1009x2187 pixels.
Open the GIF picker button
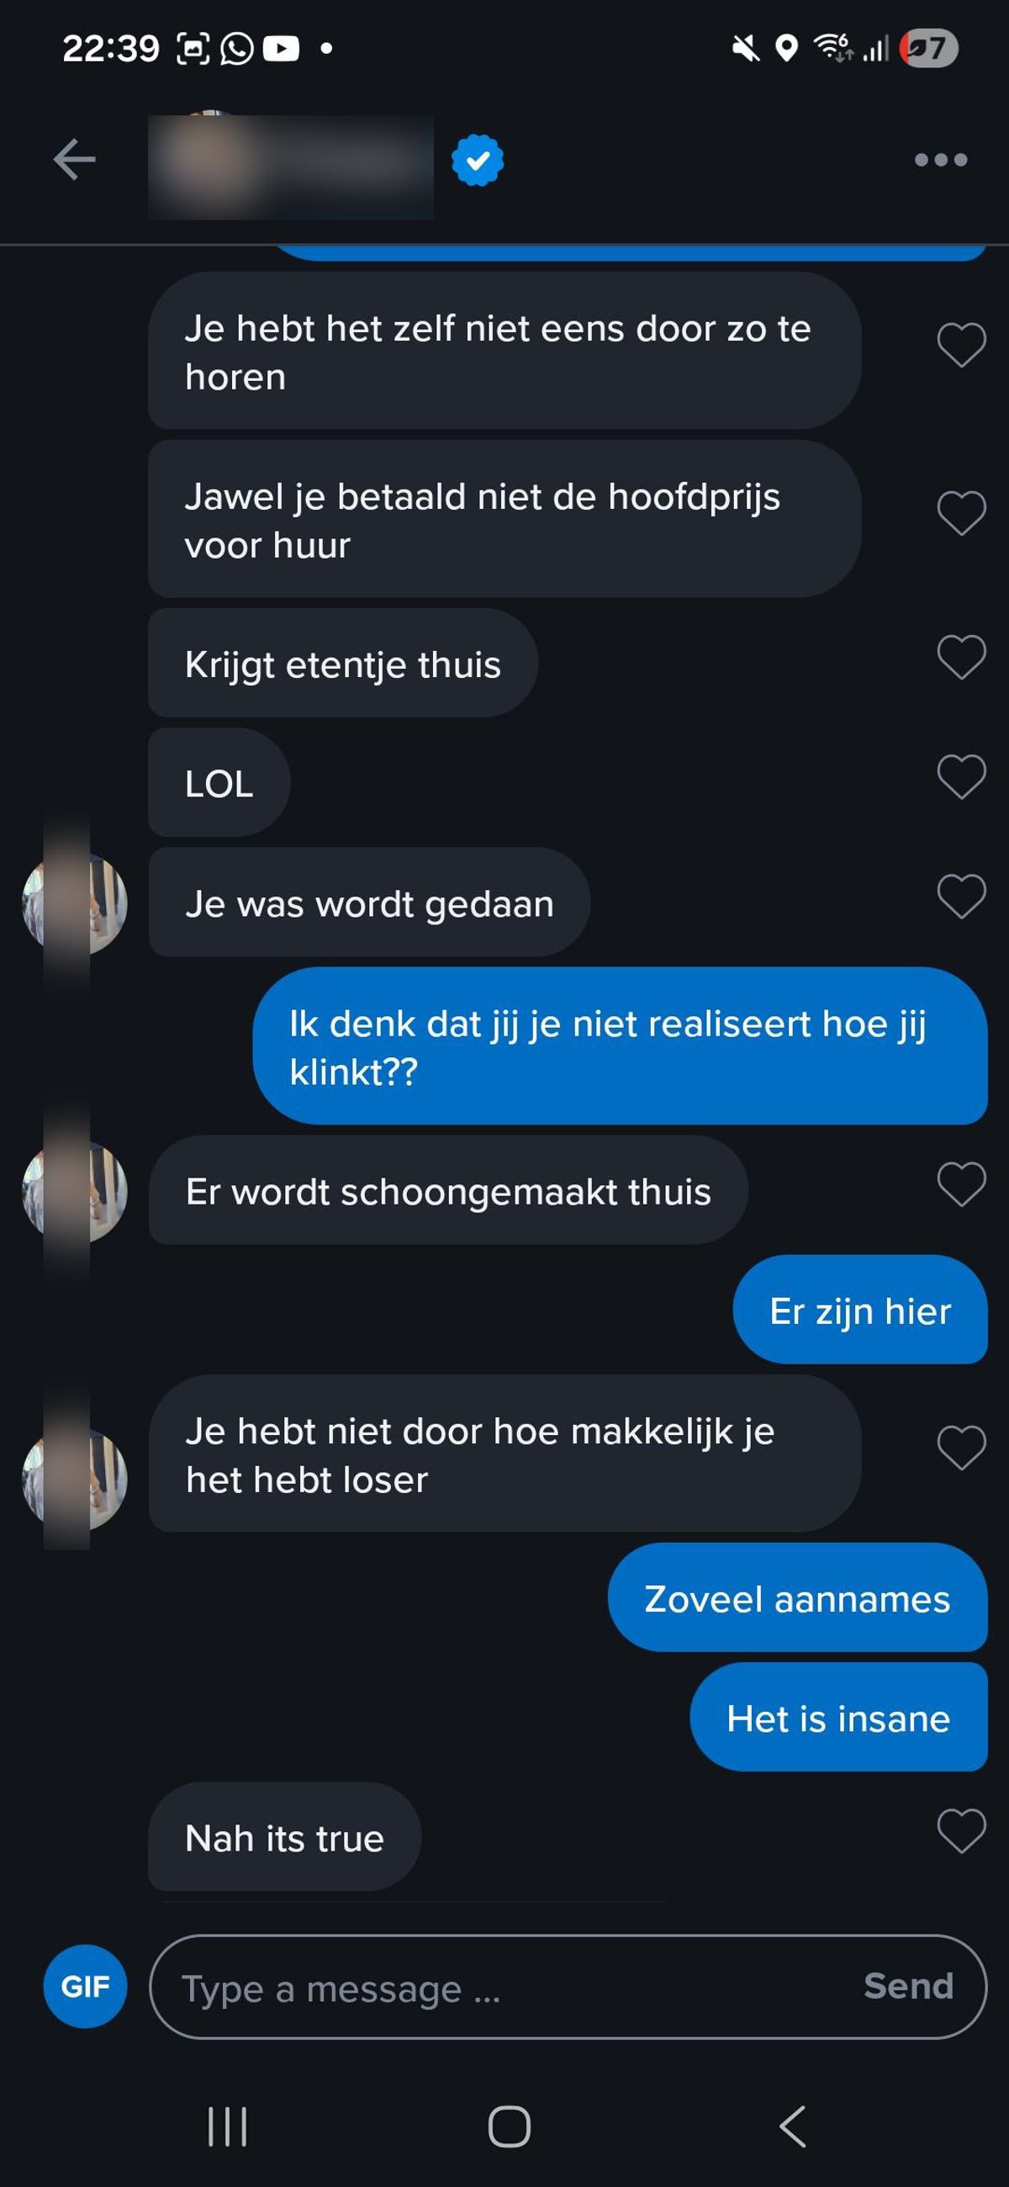click(x=85, y=1987)
